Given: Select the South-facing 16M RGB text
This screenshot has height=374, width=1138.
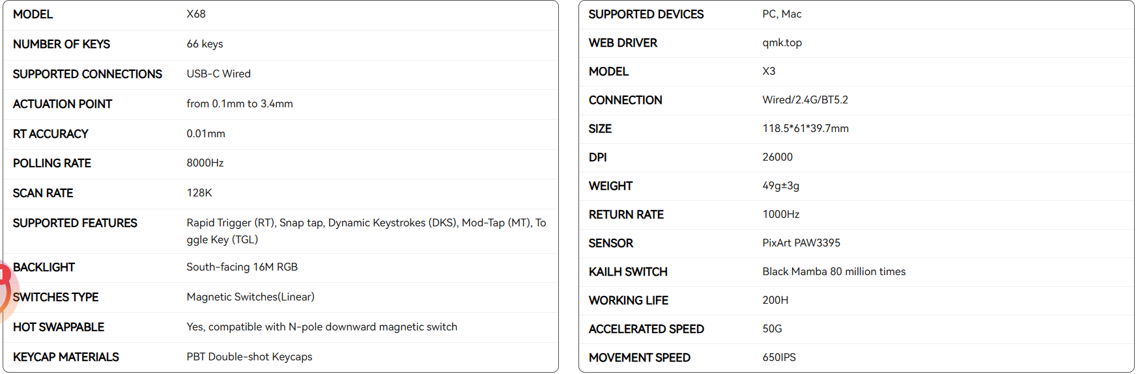Looking at the screenshot, I should pos(242,267).
